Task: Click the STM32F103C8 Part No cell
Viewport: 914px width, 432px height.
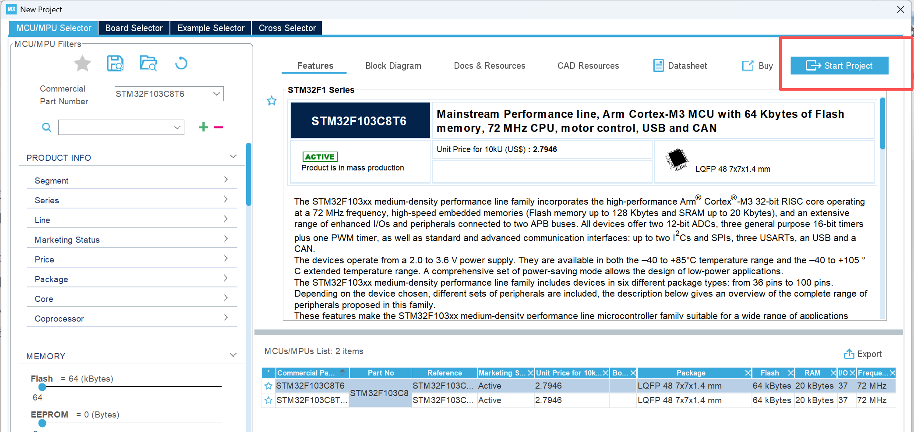Action: pos(379,393)
